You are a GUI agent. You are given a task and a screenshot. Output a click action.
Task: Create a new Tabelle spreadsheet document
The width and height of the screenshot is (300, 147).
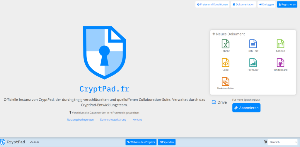[225, 46]
